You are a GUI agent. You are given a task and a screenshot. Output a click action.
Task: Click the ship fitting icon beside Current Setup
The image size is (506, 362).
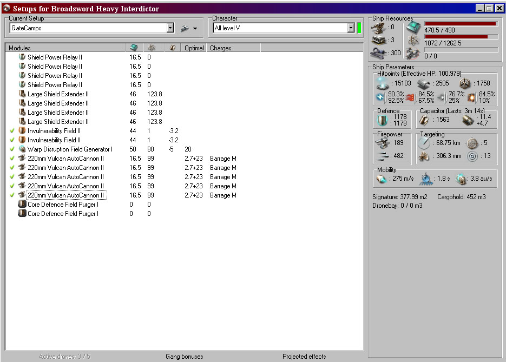click(x=185, y=28)
